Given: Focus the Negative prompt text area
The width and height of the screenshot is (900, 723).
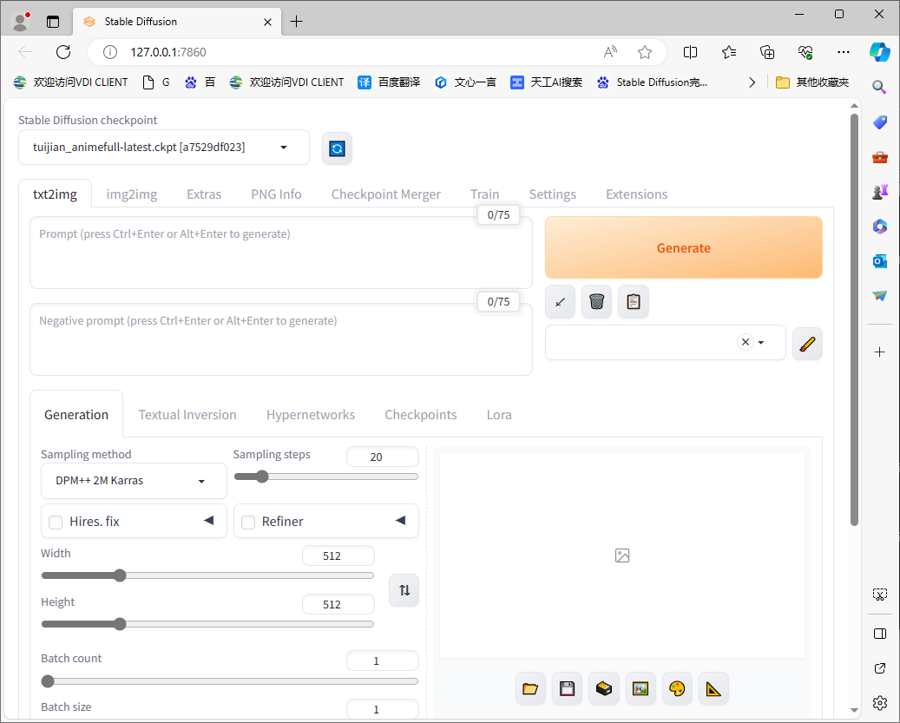Looking at the screenshot, I should point(281,339).
